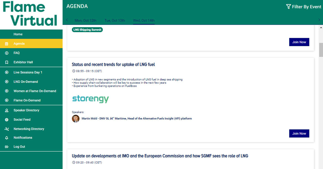Open the Social Feed
The image size is (323, 169).
[31, 119]
